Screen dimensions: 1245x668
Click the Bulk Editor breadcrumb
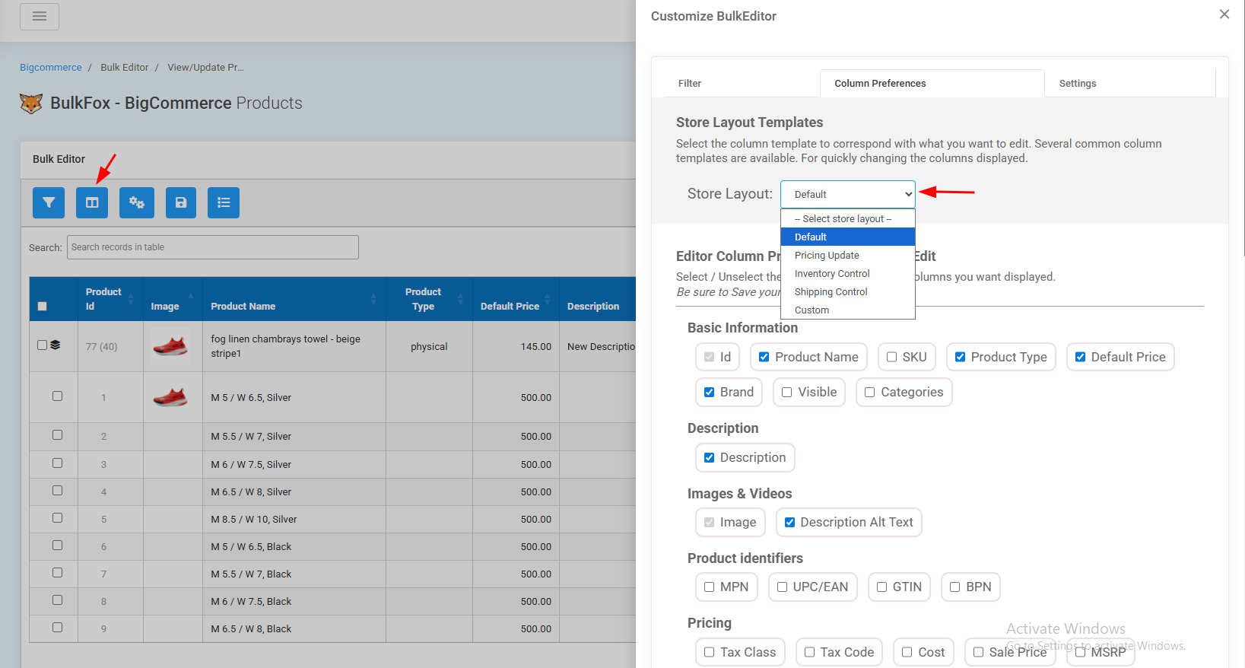coord(125,68)
